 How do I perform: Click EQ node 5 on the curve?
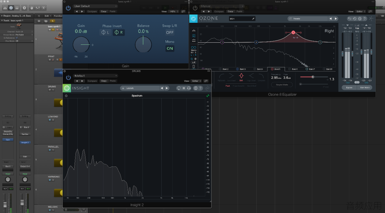[x=293, y=32]
